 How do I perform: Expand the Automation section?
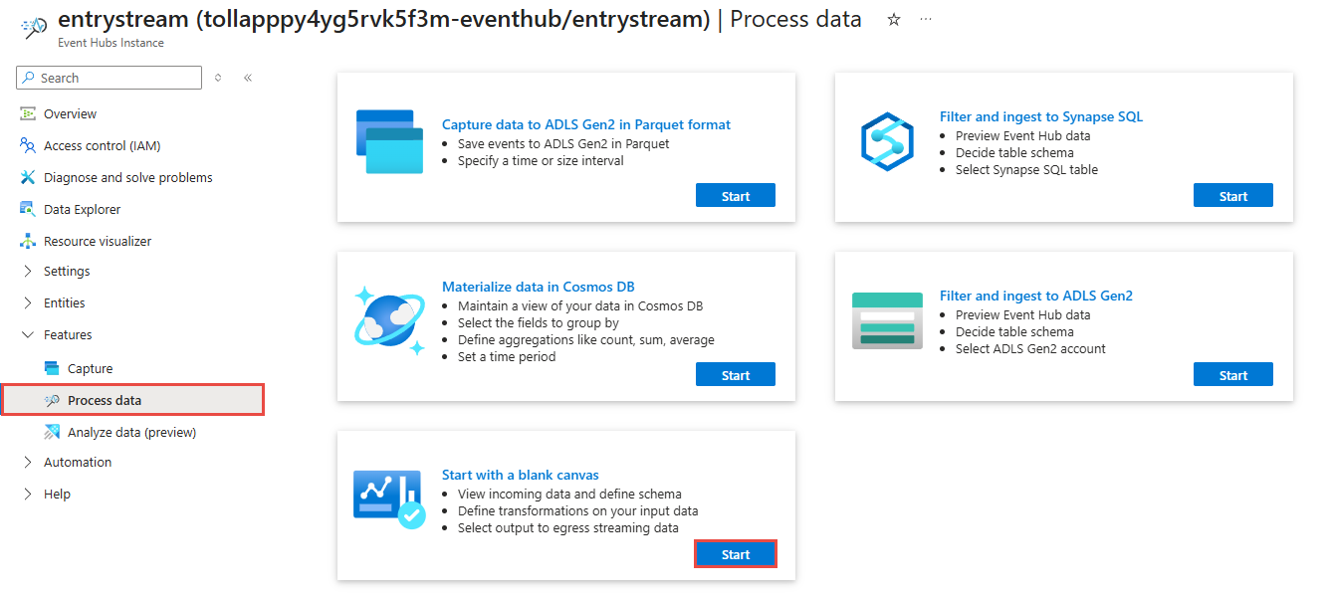click(x=77, y=463)
